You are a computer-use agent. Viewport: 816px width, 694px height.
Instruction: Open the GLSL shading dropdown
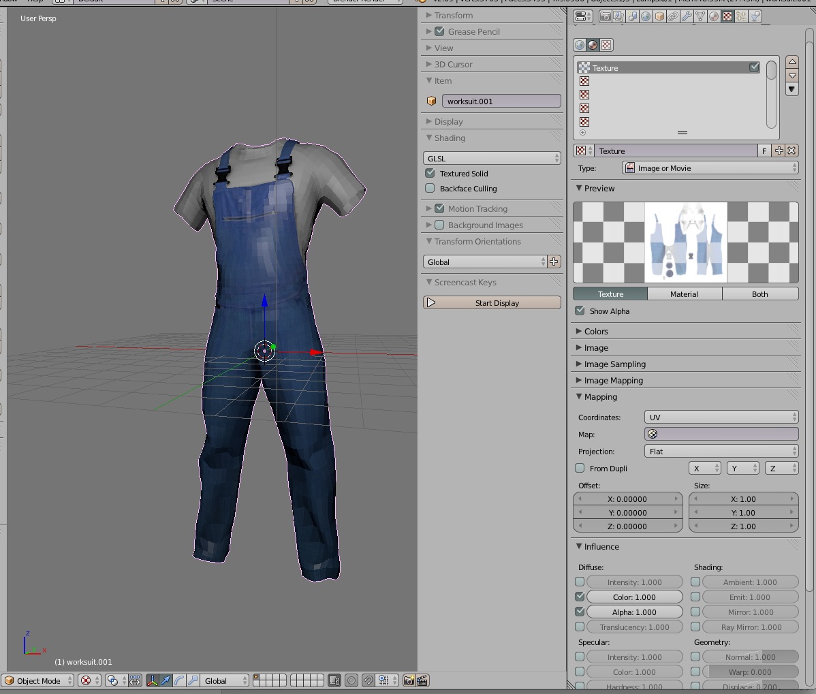click(x=492, y=158)
